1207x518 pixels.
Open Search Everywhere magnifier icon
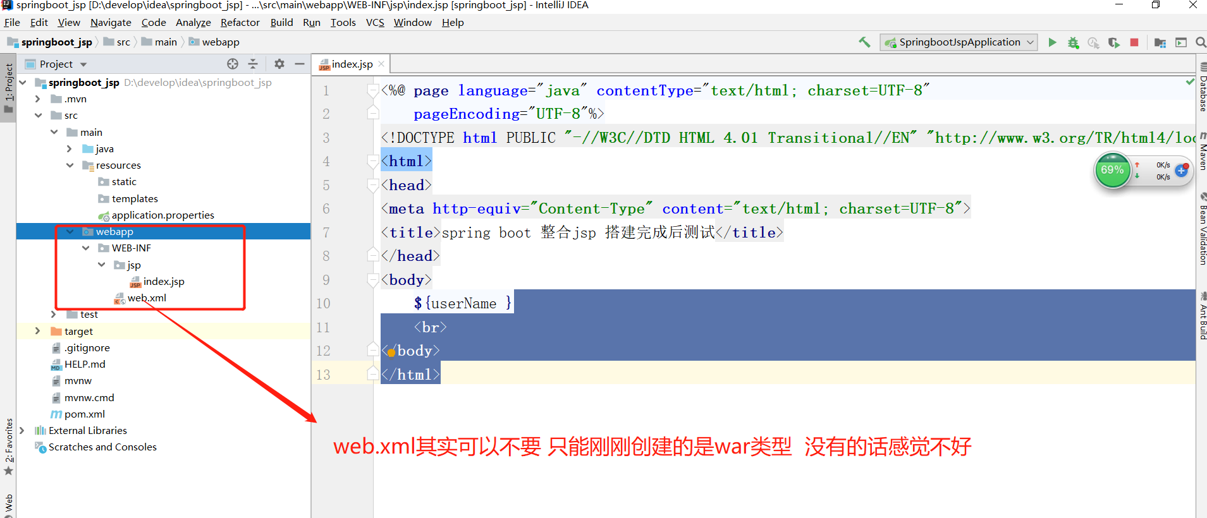coord(1201,42)
